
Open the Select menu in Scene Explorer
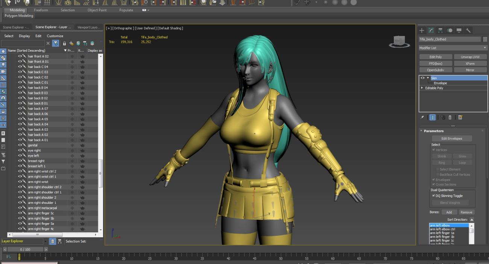pyautogui.click(x=9, y=36)
